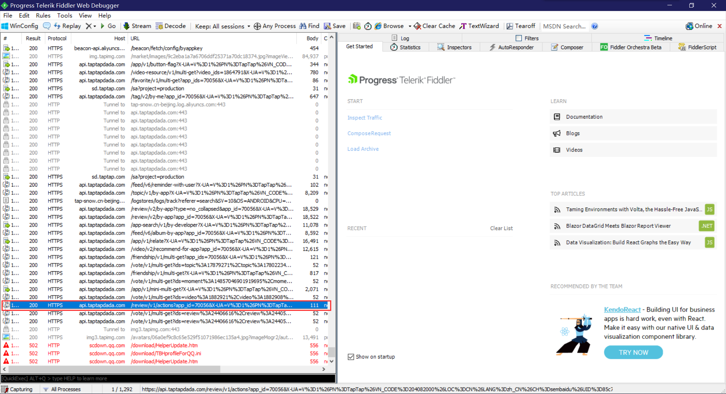Image resolution: width=726 pixels, height=394 pixels.
Task: Open the Help menu
Action: coord(104,15)
